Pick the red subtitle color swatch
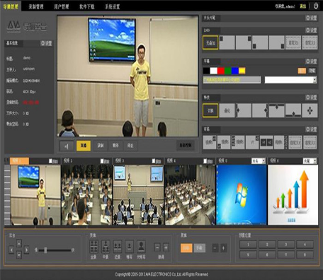This screenshot has height=280, width=323. pyautogui.click(x=221, y=71)
